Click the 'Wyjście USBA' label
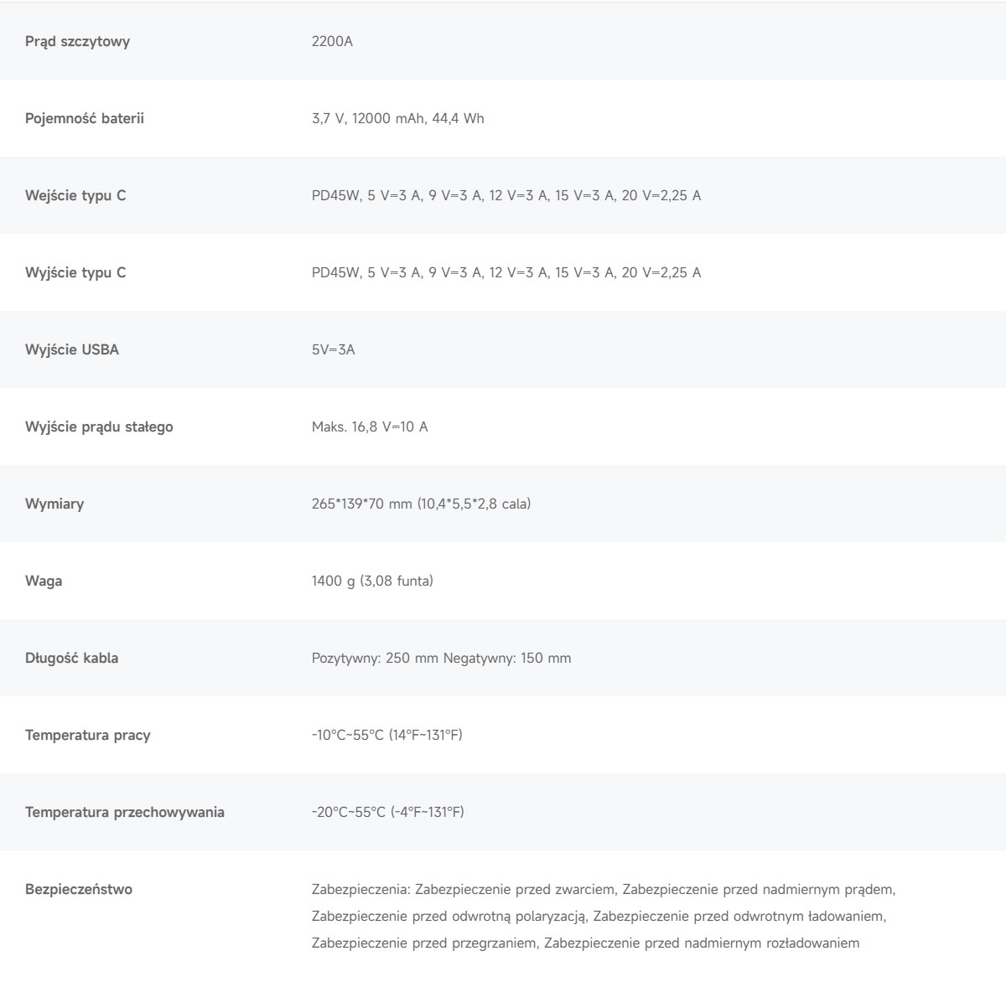The image size is (1006, 982). 72,350
